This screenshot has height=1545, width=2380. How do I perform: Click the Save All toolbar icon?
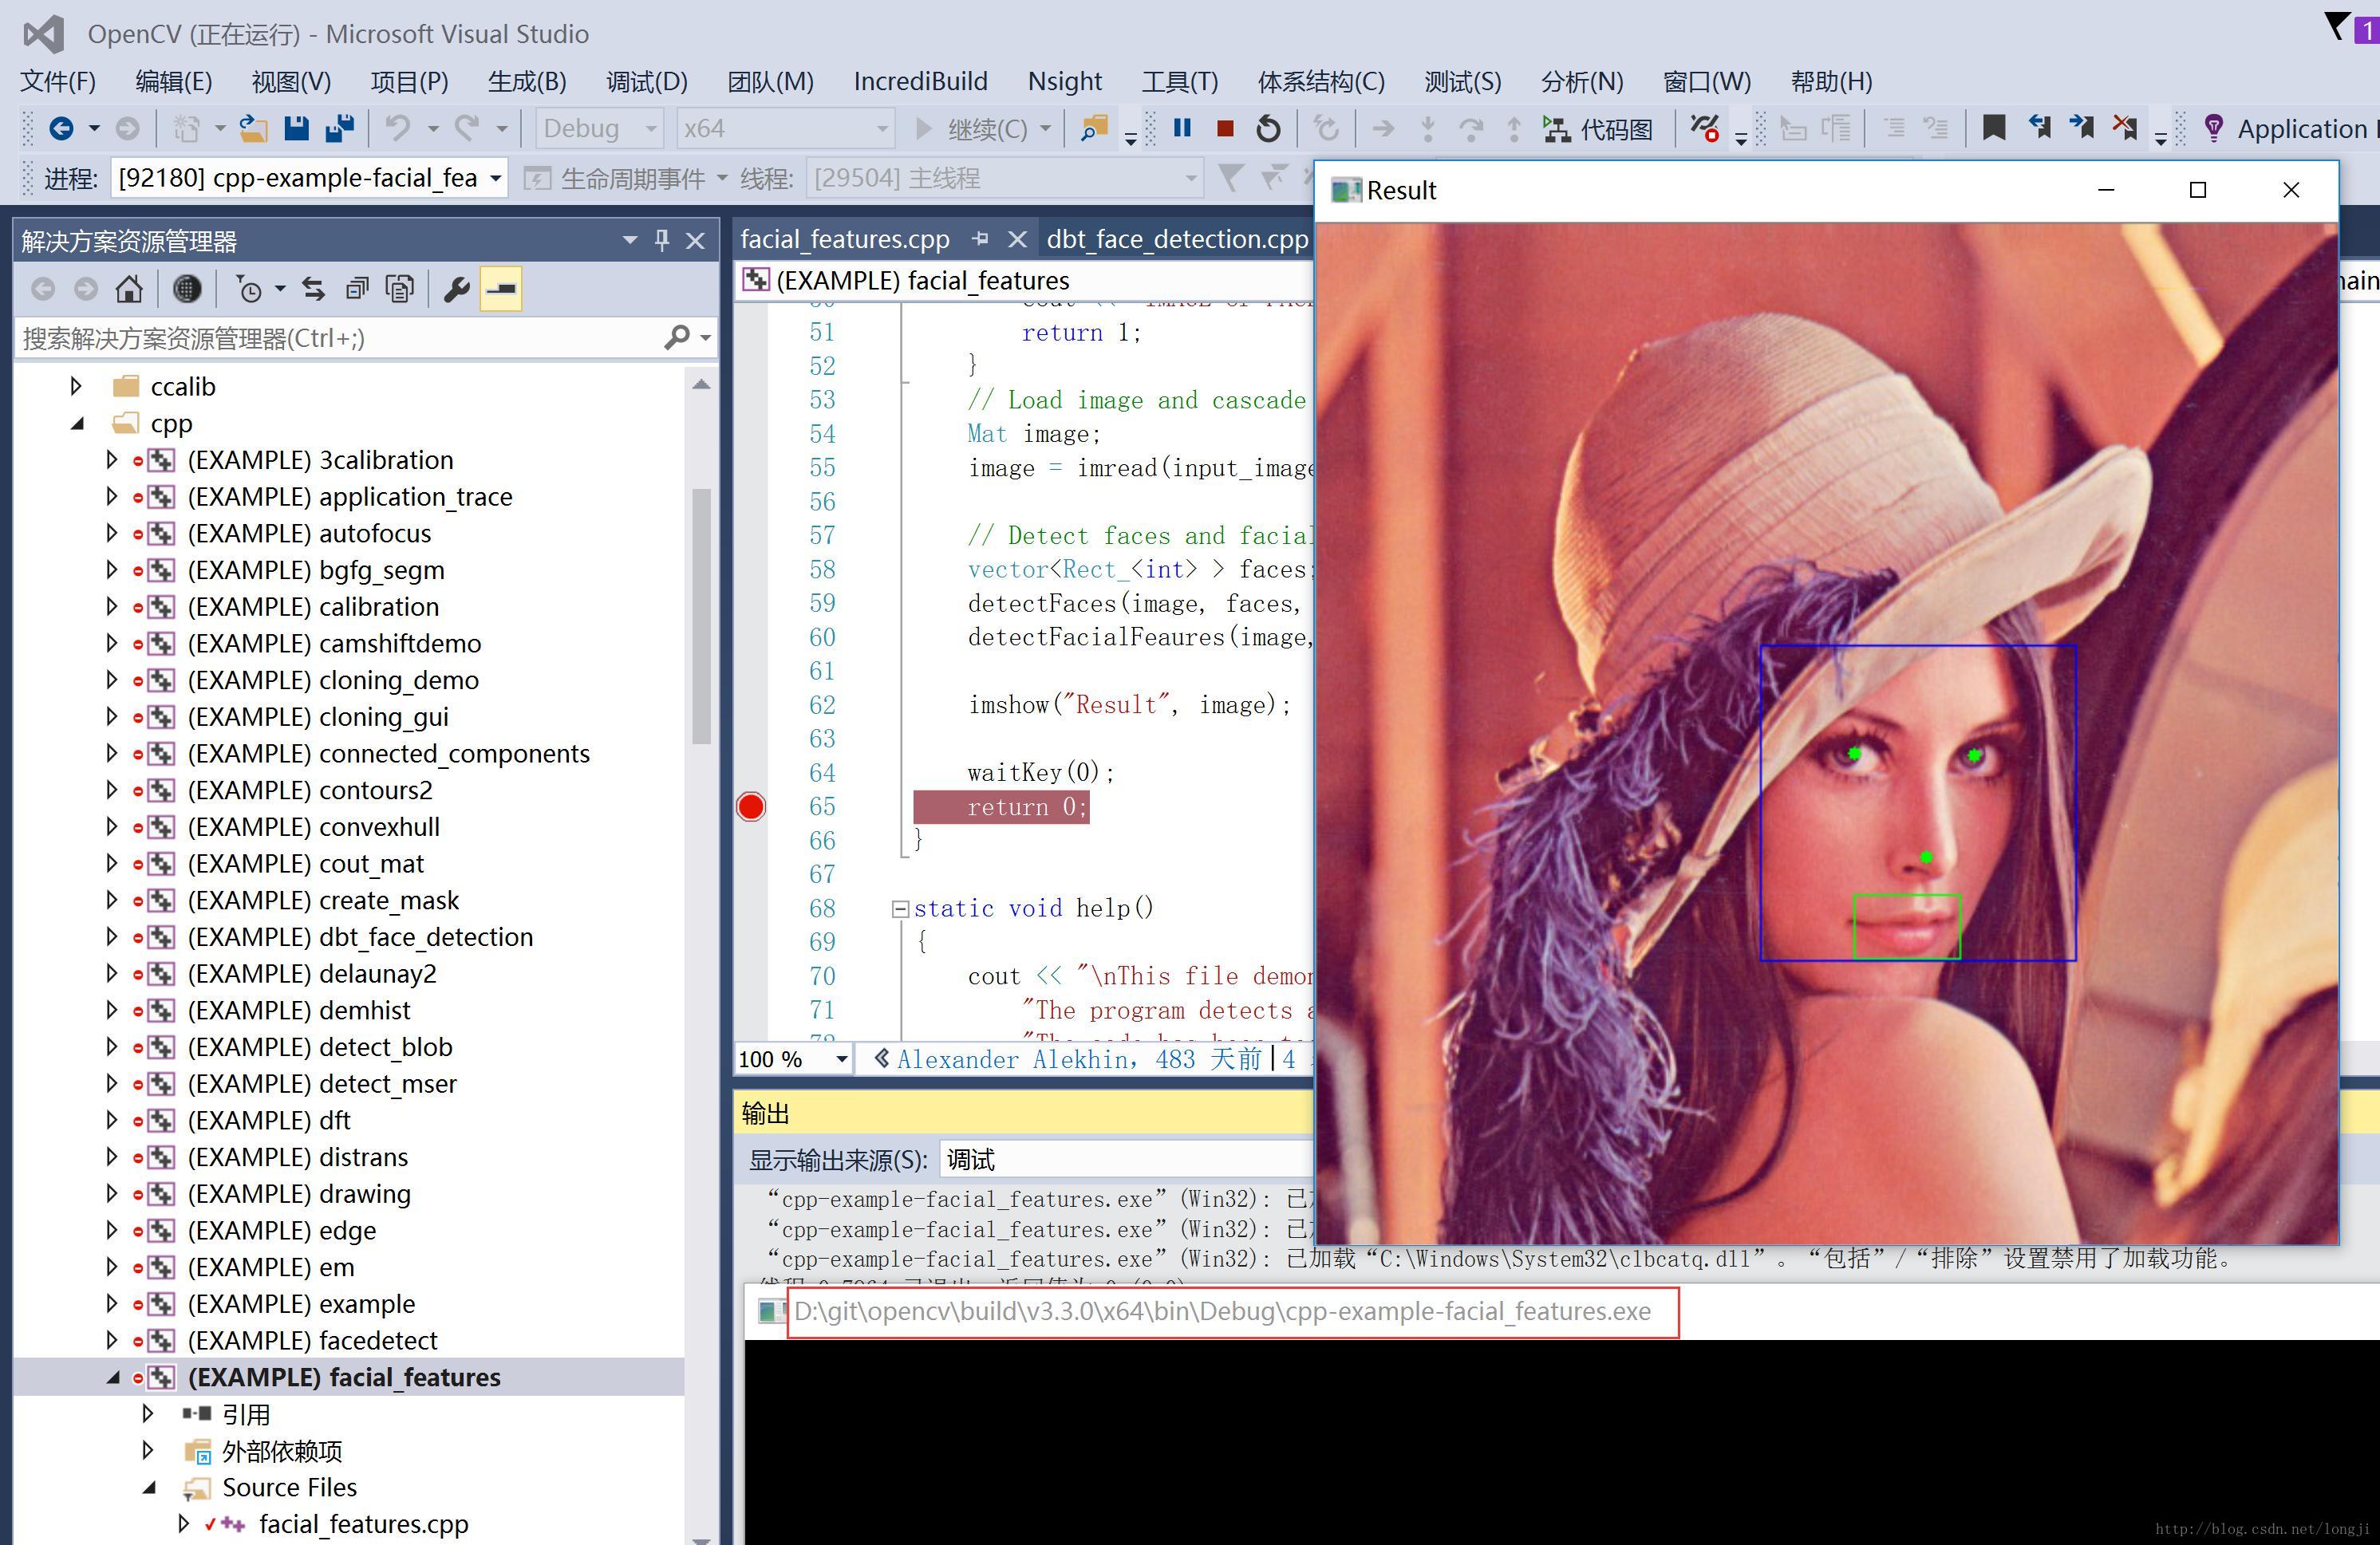pos(340,128)
